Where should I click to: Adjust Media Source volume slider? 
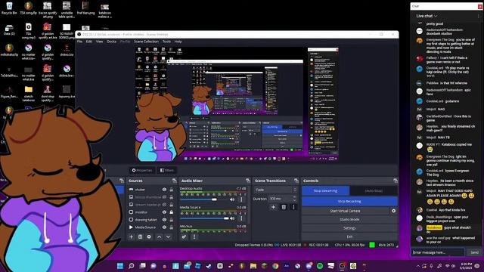pyautogui.click(x=204, y=218)
